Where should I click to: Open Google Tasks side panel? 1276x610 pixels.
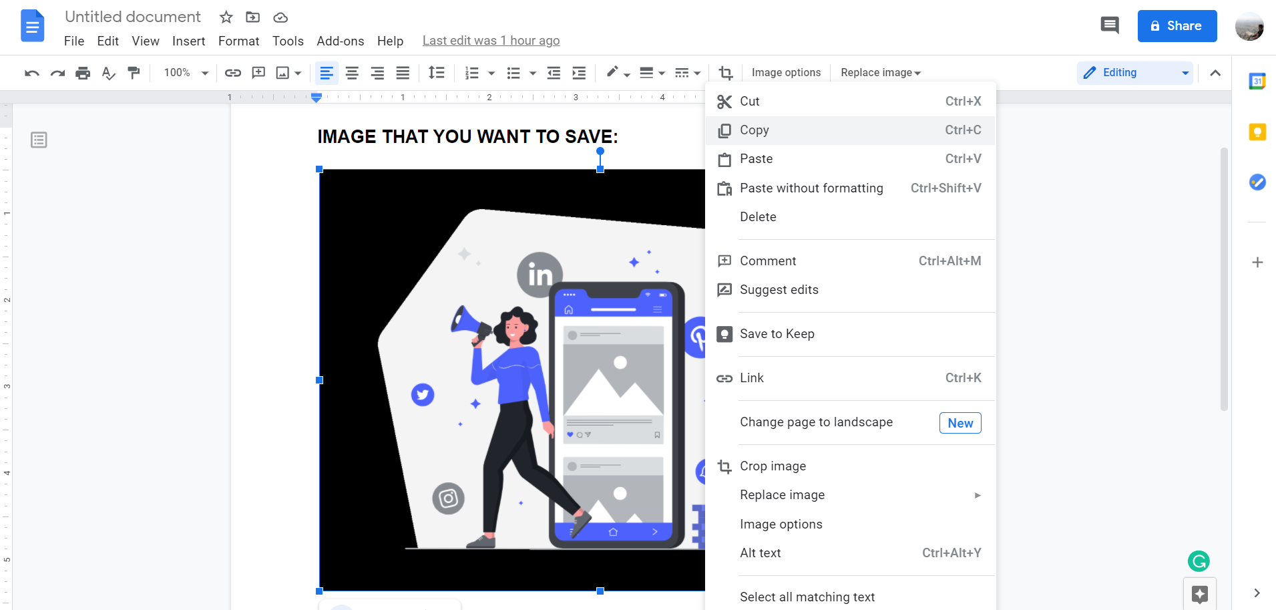pyautogui.click(x=1257, y=182)
